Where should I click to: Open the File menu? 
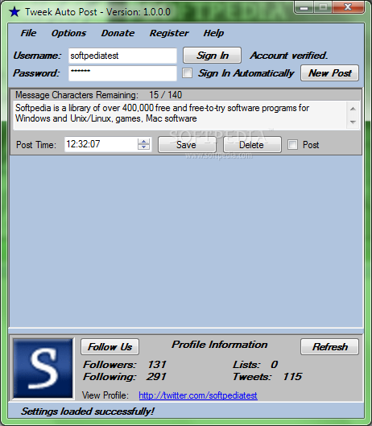(28, 33)
